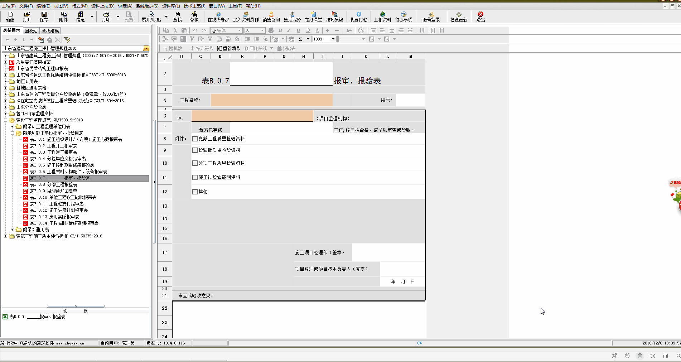Expand the 附录C 通用表 tree node
The width and height of the screenshot is (681, 362).
click(x=12, y=230)
